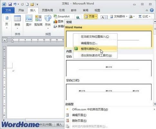Screen dimensions: 156x129
Task: Minimize the ribbon with the caret icon
Action: (147, 10)
